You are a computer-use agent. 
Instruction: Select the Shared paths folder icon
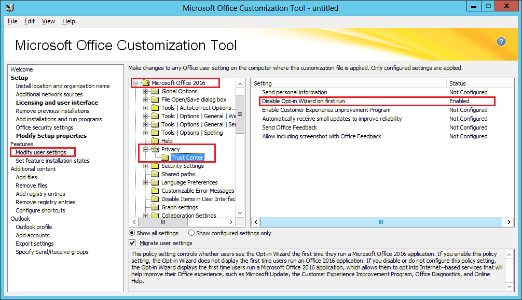[x=155, y=174]
